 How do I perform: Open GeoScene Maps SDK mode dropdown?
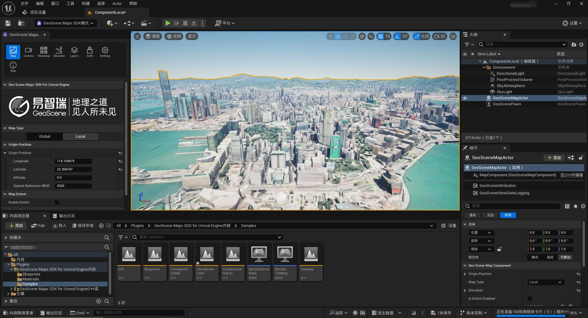pos(66,23)
